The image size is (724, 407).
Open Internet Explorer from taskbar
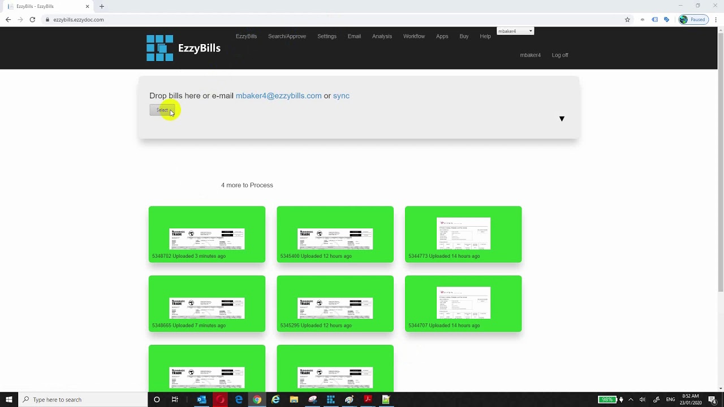click(x=275, y=400)
